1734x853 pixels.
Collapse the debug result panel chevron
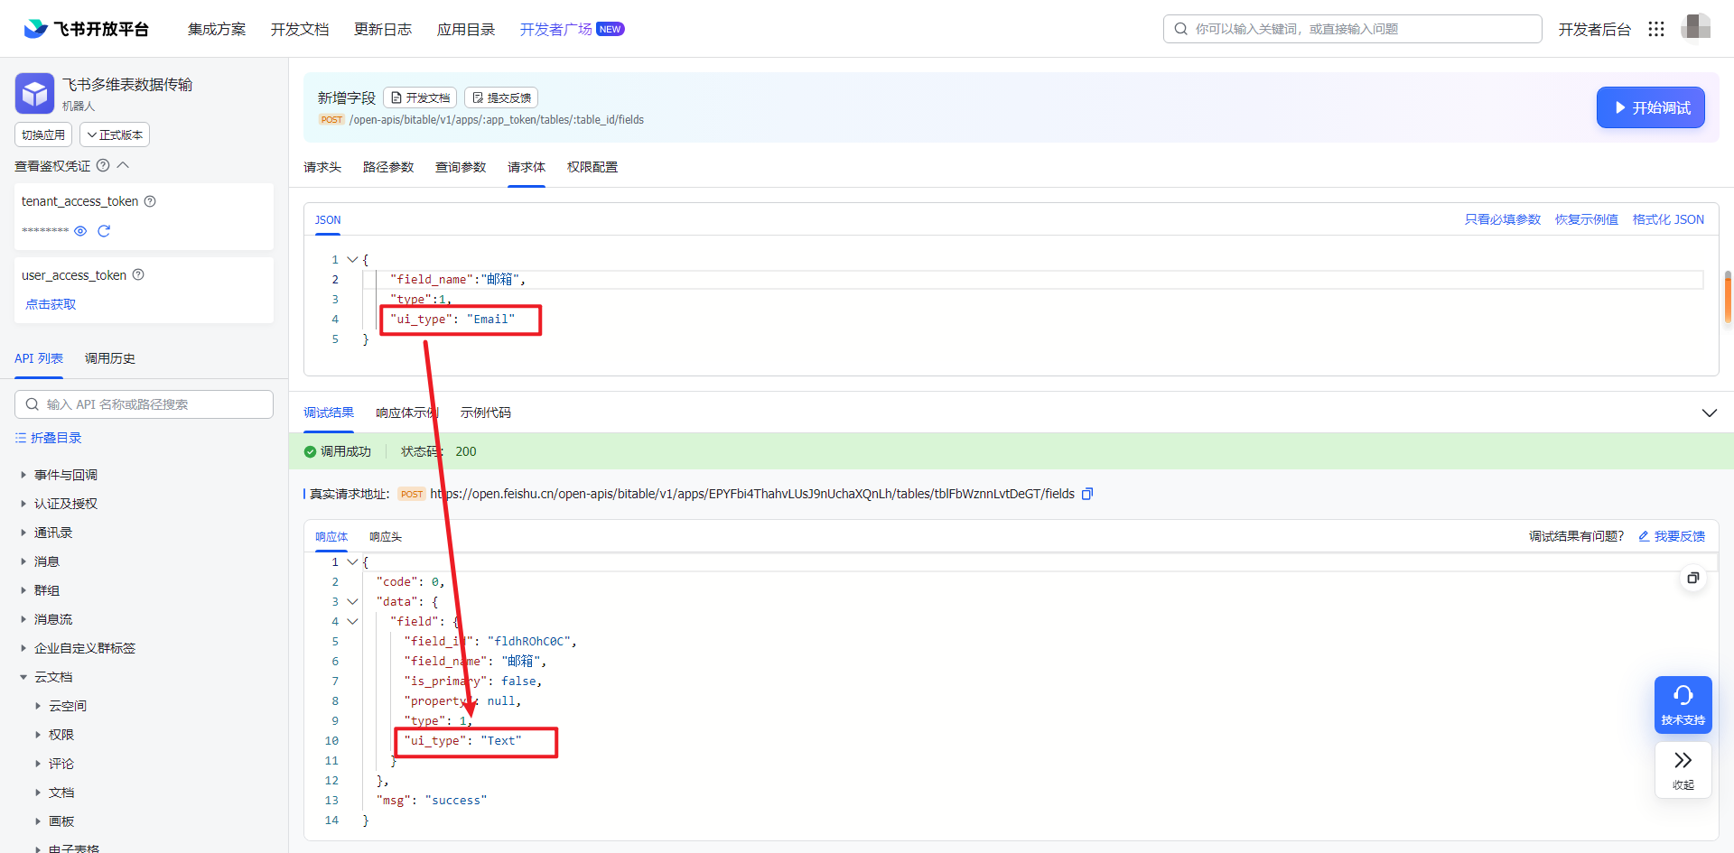tap(1709, 413)
